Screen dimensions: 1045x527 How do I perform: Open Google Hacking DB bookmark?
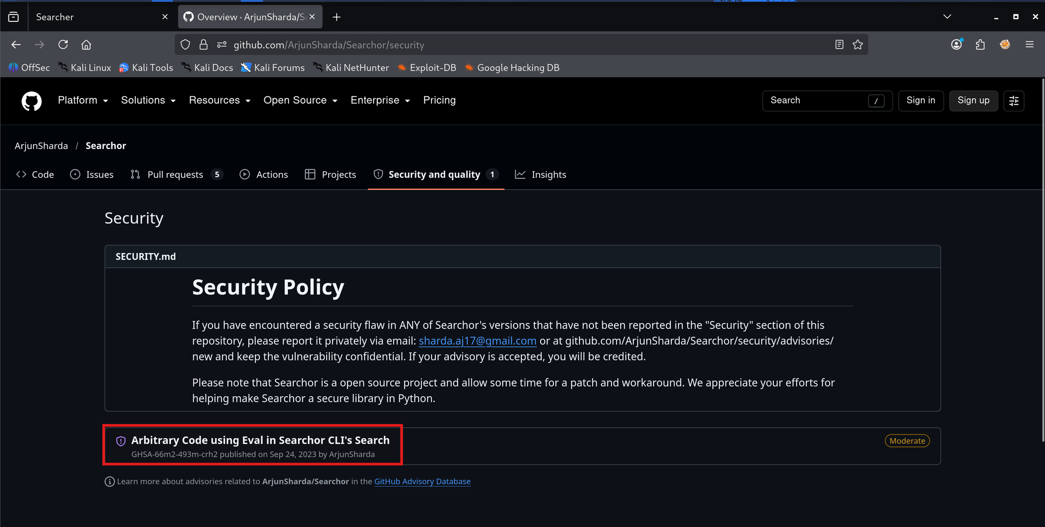(x=512, y=67)
